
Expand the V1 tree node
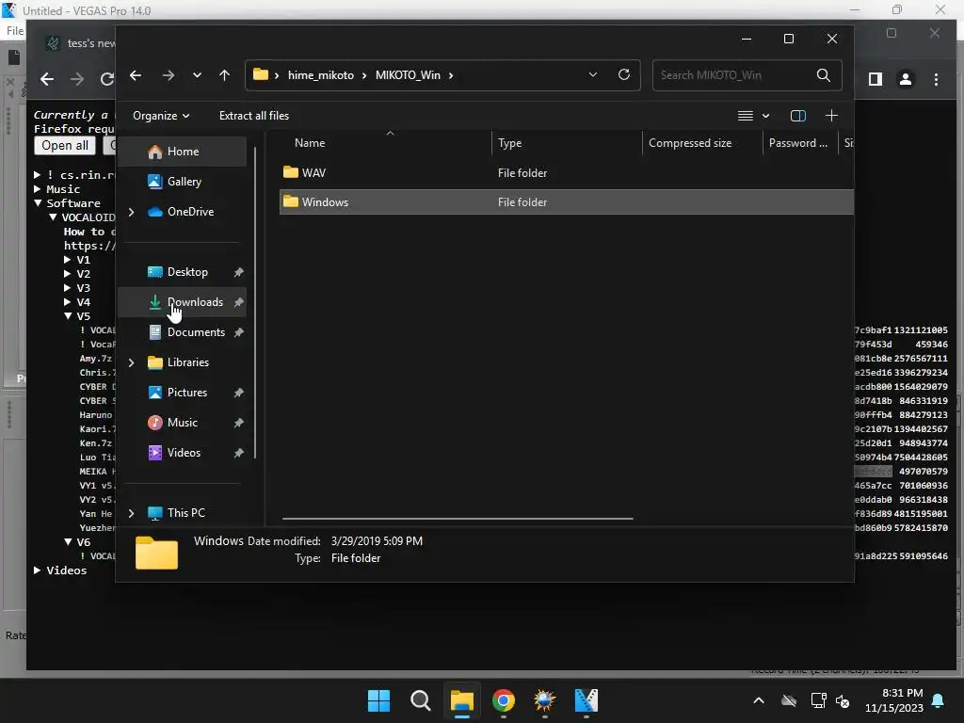click(68, 260)
